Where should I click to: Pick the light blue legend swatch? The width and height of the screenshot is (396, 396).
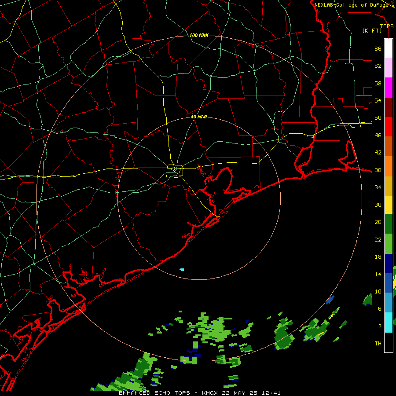click(389, 303)
